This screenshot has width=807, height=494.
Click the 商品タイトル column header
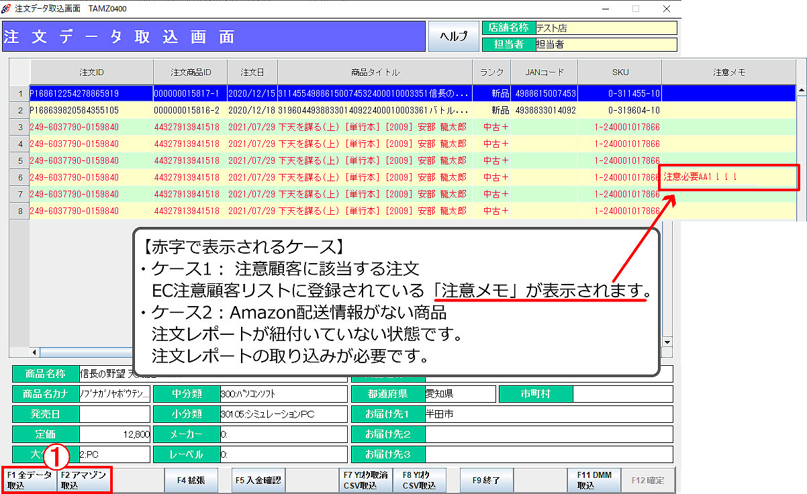375,72
